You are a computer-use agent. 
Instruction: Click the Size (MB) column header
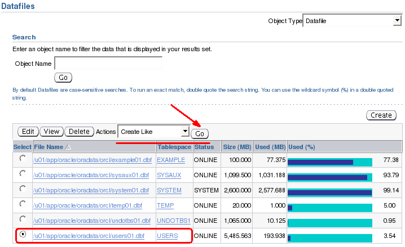pyautogui.click(x=237, y=147)
